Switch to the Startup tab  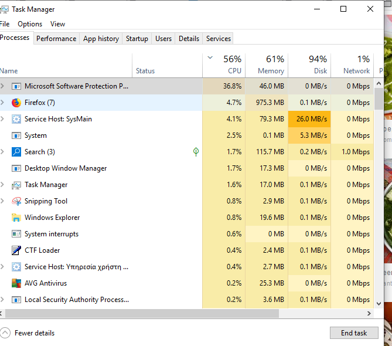137,39
